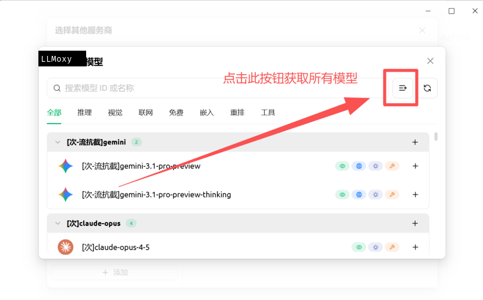Click web globe badge on gemini-3.1-pro-preview-thinking
This screenshot has width=483, height=300.
click(359, 195)
